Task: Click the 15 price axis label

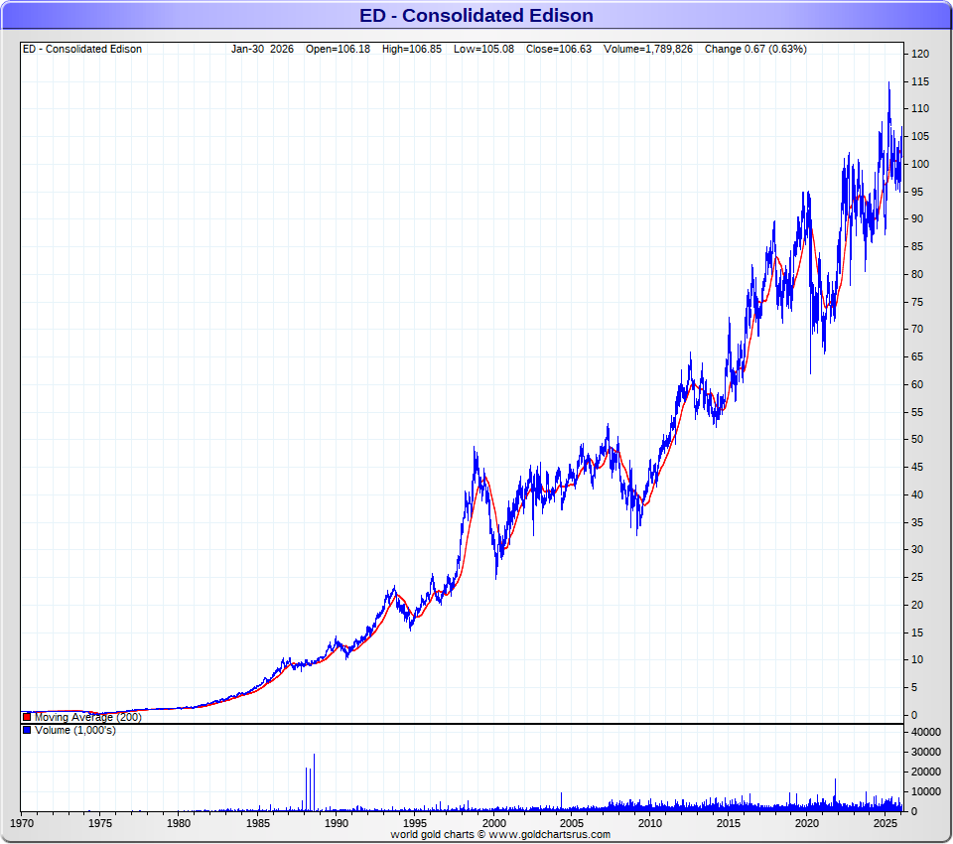Action: 917,633
